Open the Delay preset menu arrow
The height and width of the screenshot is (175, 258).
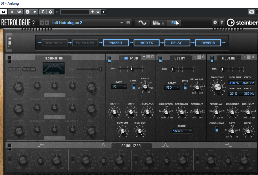[195, 57]
